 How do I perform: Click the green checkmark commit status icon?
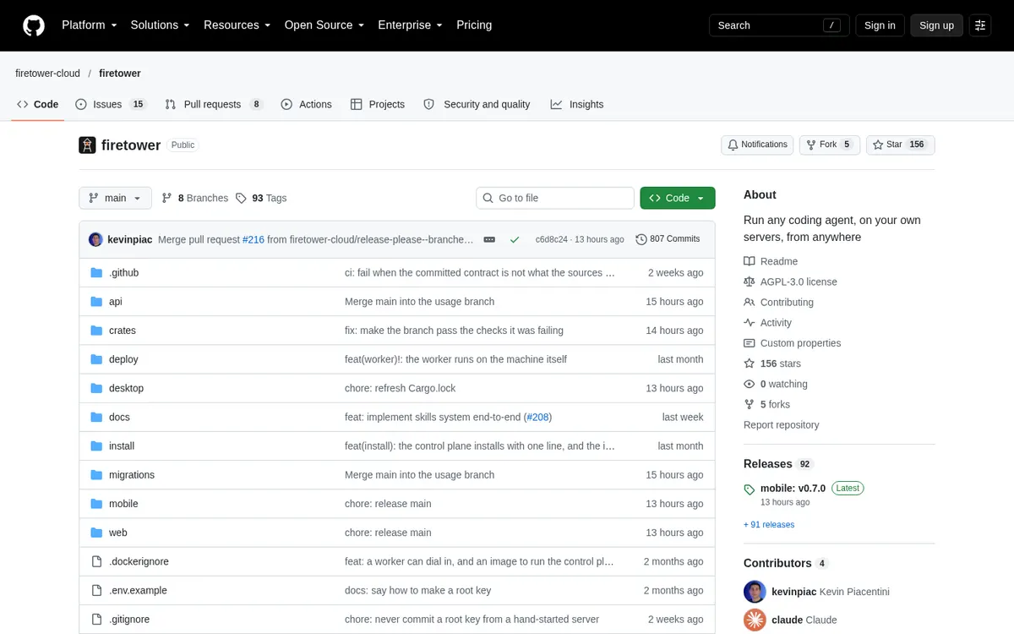coord(515,239)
